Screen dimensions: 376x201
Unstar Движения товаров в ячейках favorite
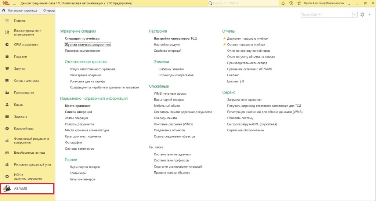click(x=224, y=39)
